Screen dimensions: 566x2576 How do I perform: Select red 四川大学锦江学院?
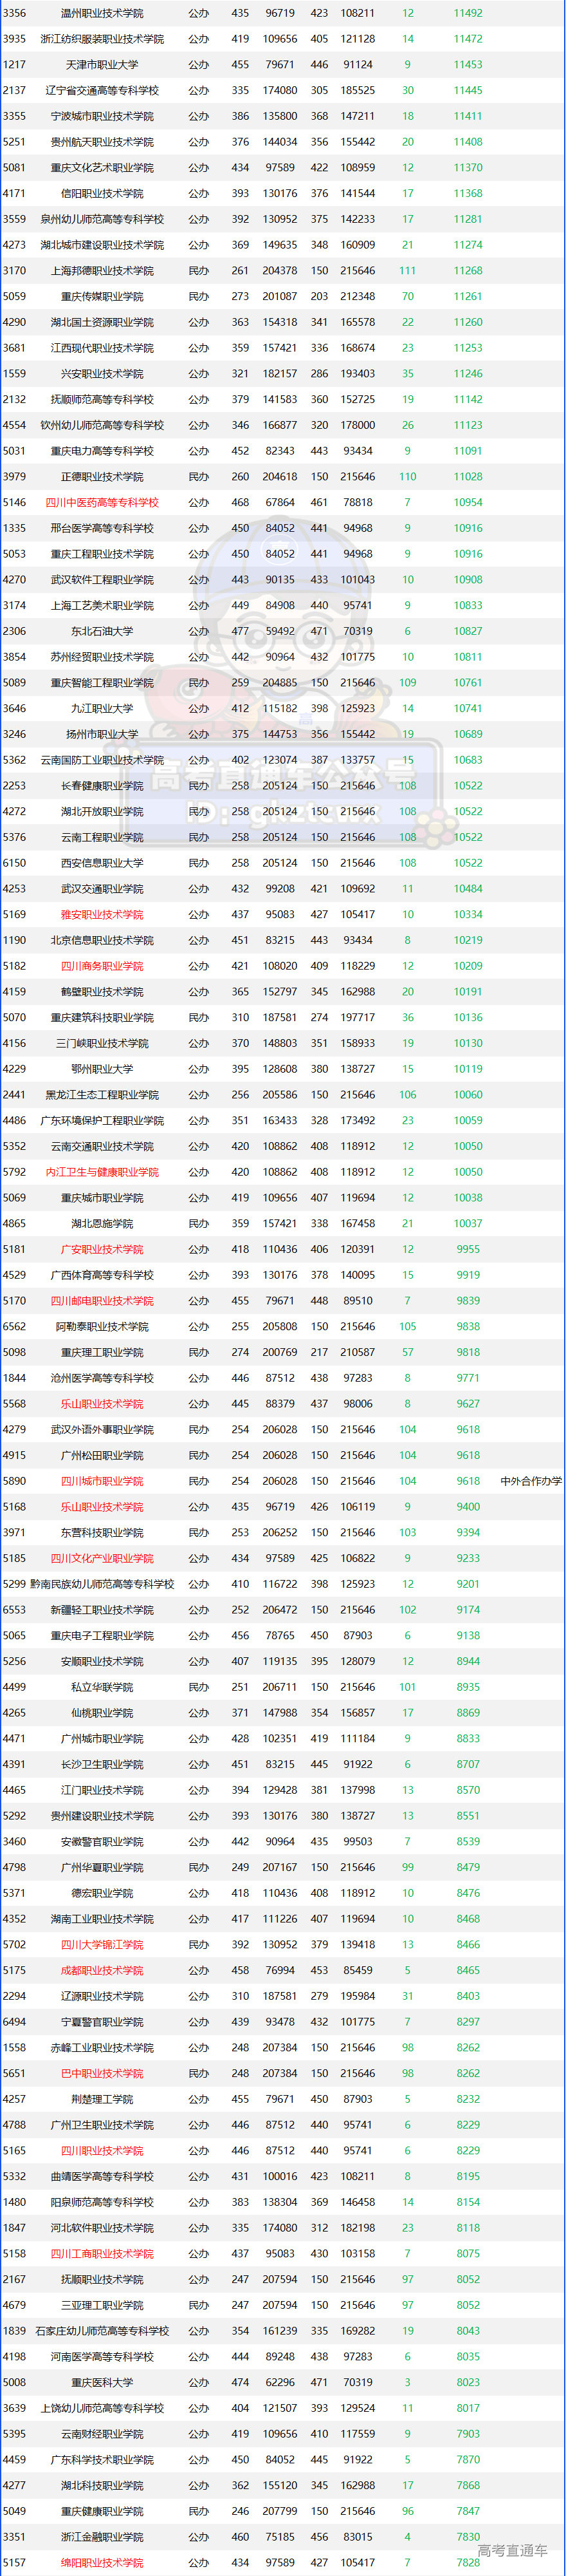pos(102,1946)
